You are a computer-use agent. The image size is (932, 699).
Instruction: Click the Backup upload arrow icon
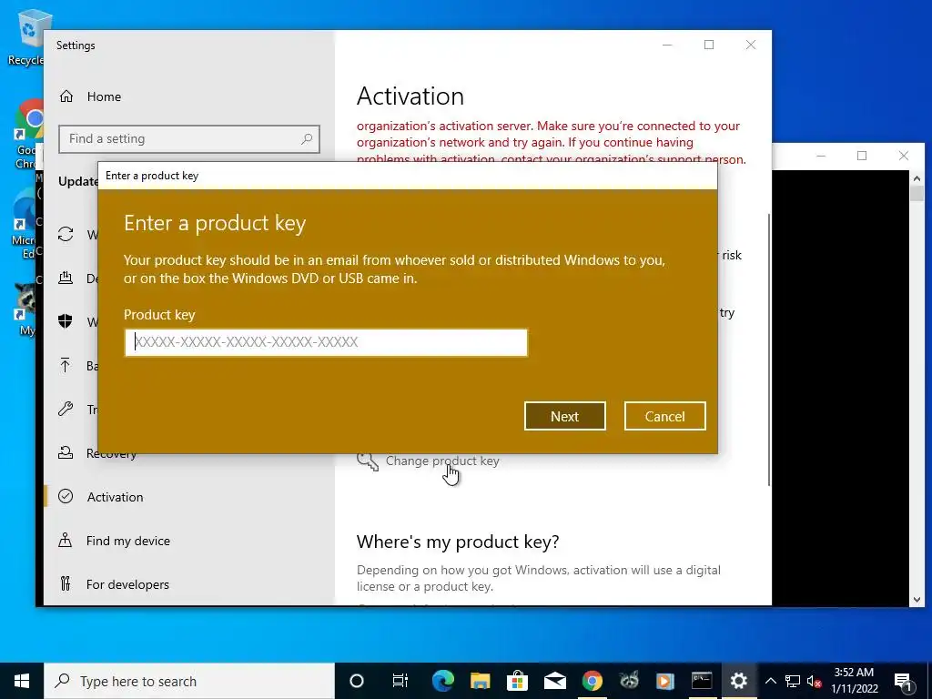tap(66, 365)
